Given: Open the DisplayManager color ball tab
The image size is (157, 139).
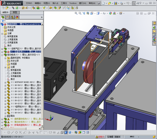Looking at the screenshot, I should click(17, 17).
